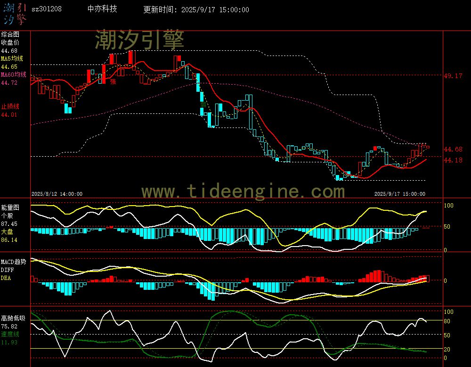This screenshot has width=471, height=367.
Task: Select the DEA legend label
Action: [6, 278]
